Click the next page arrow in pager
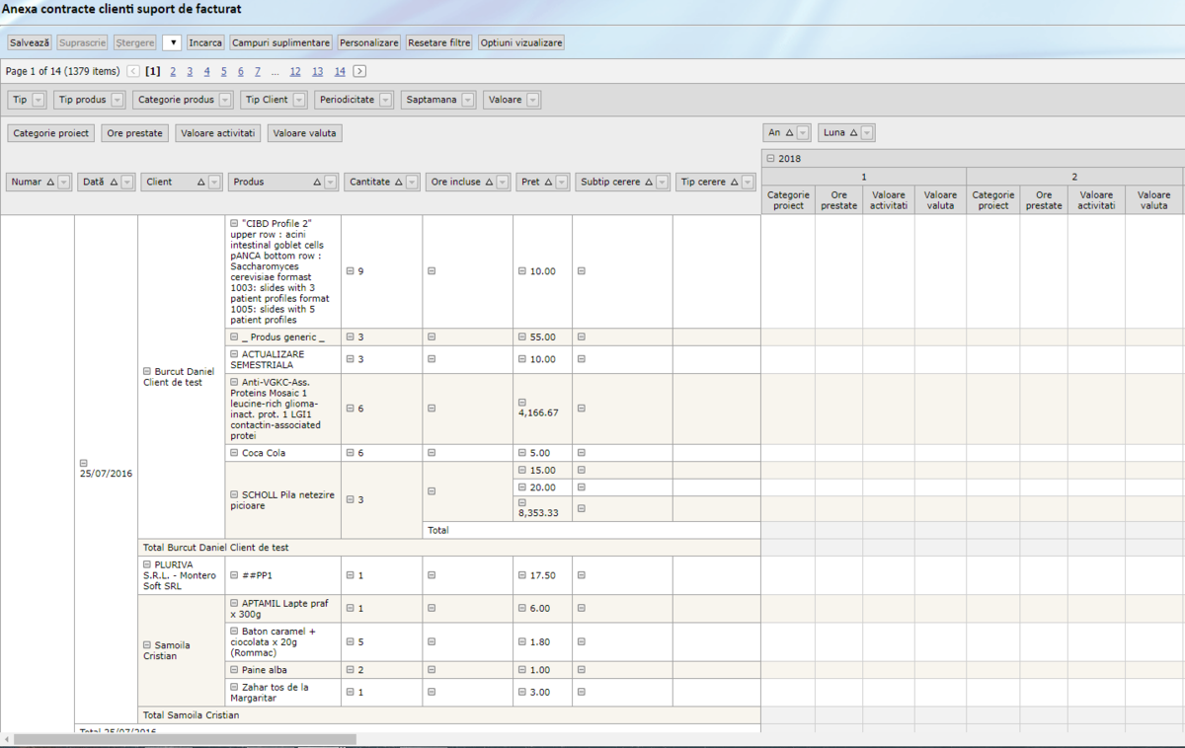The width and height of the screenshot is (1185, 748). coord(359,71)
